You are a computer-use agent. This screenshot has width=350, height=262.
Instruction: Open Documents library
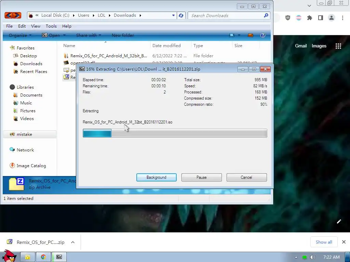click(31, 95)
